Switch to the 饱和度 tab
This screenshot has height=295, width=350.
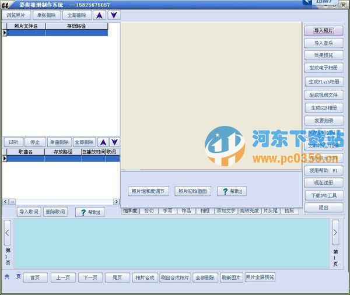click(130, 210)
